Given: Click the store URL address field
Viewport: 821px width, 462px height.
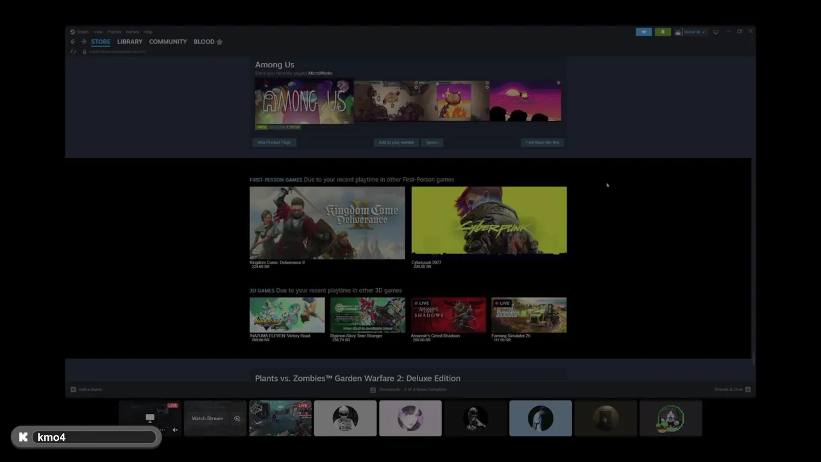Looking at the screenshot, I should [117, 51].
